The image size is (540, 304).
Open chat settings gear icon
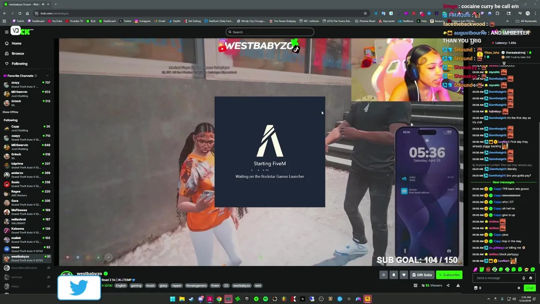(x=519, y=288)
